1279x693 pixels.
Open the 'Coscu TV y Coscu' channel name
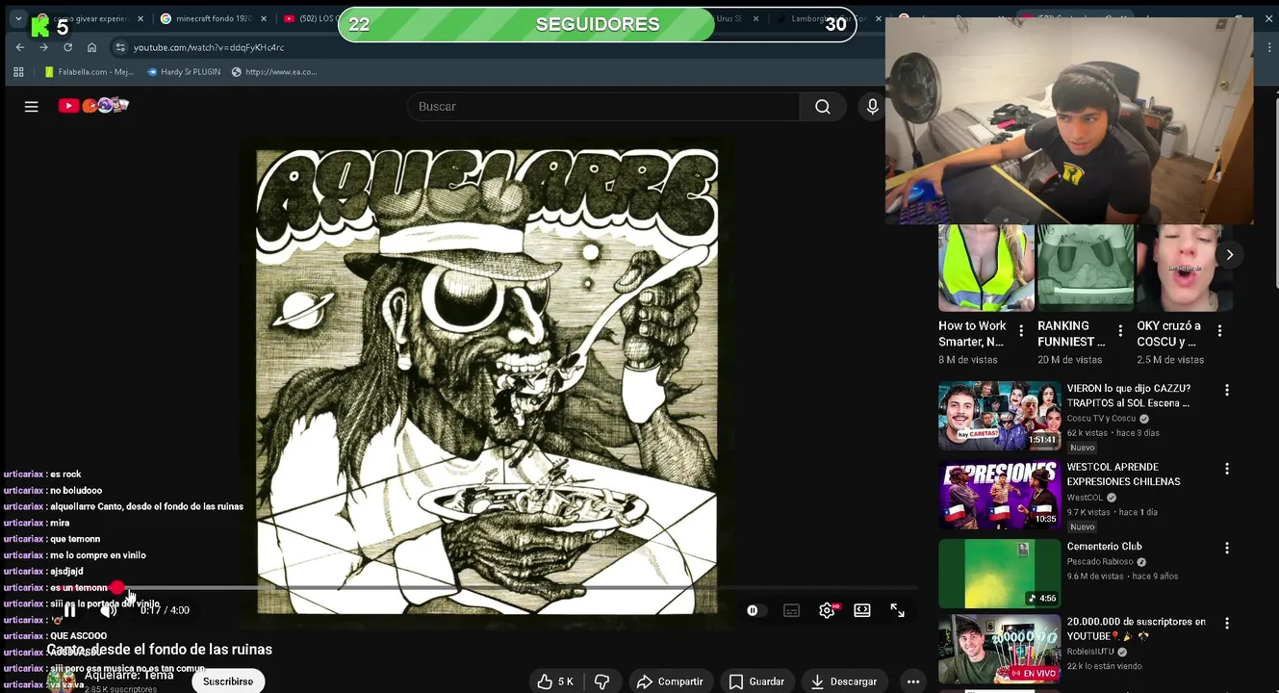click(x=1101, y=419)
